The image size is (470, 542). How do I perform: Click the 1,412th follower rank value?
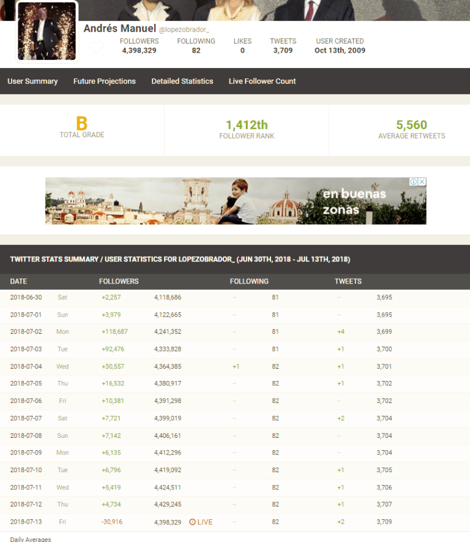click(247, 125)
